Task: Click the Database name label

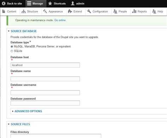Action: (20, 71)
